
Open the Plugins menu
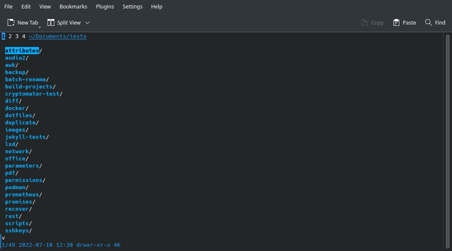pos(105,6)
